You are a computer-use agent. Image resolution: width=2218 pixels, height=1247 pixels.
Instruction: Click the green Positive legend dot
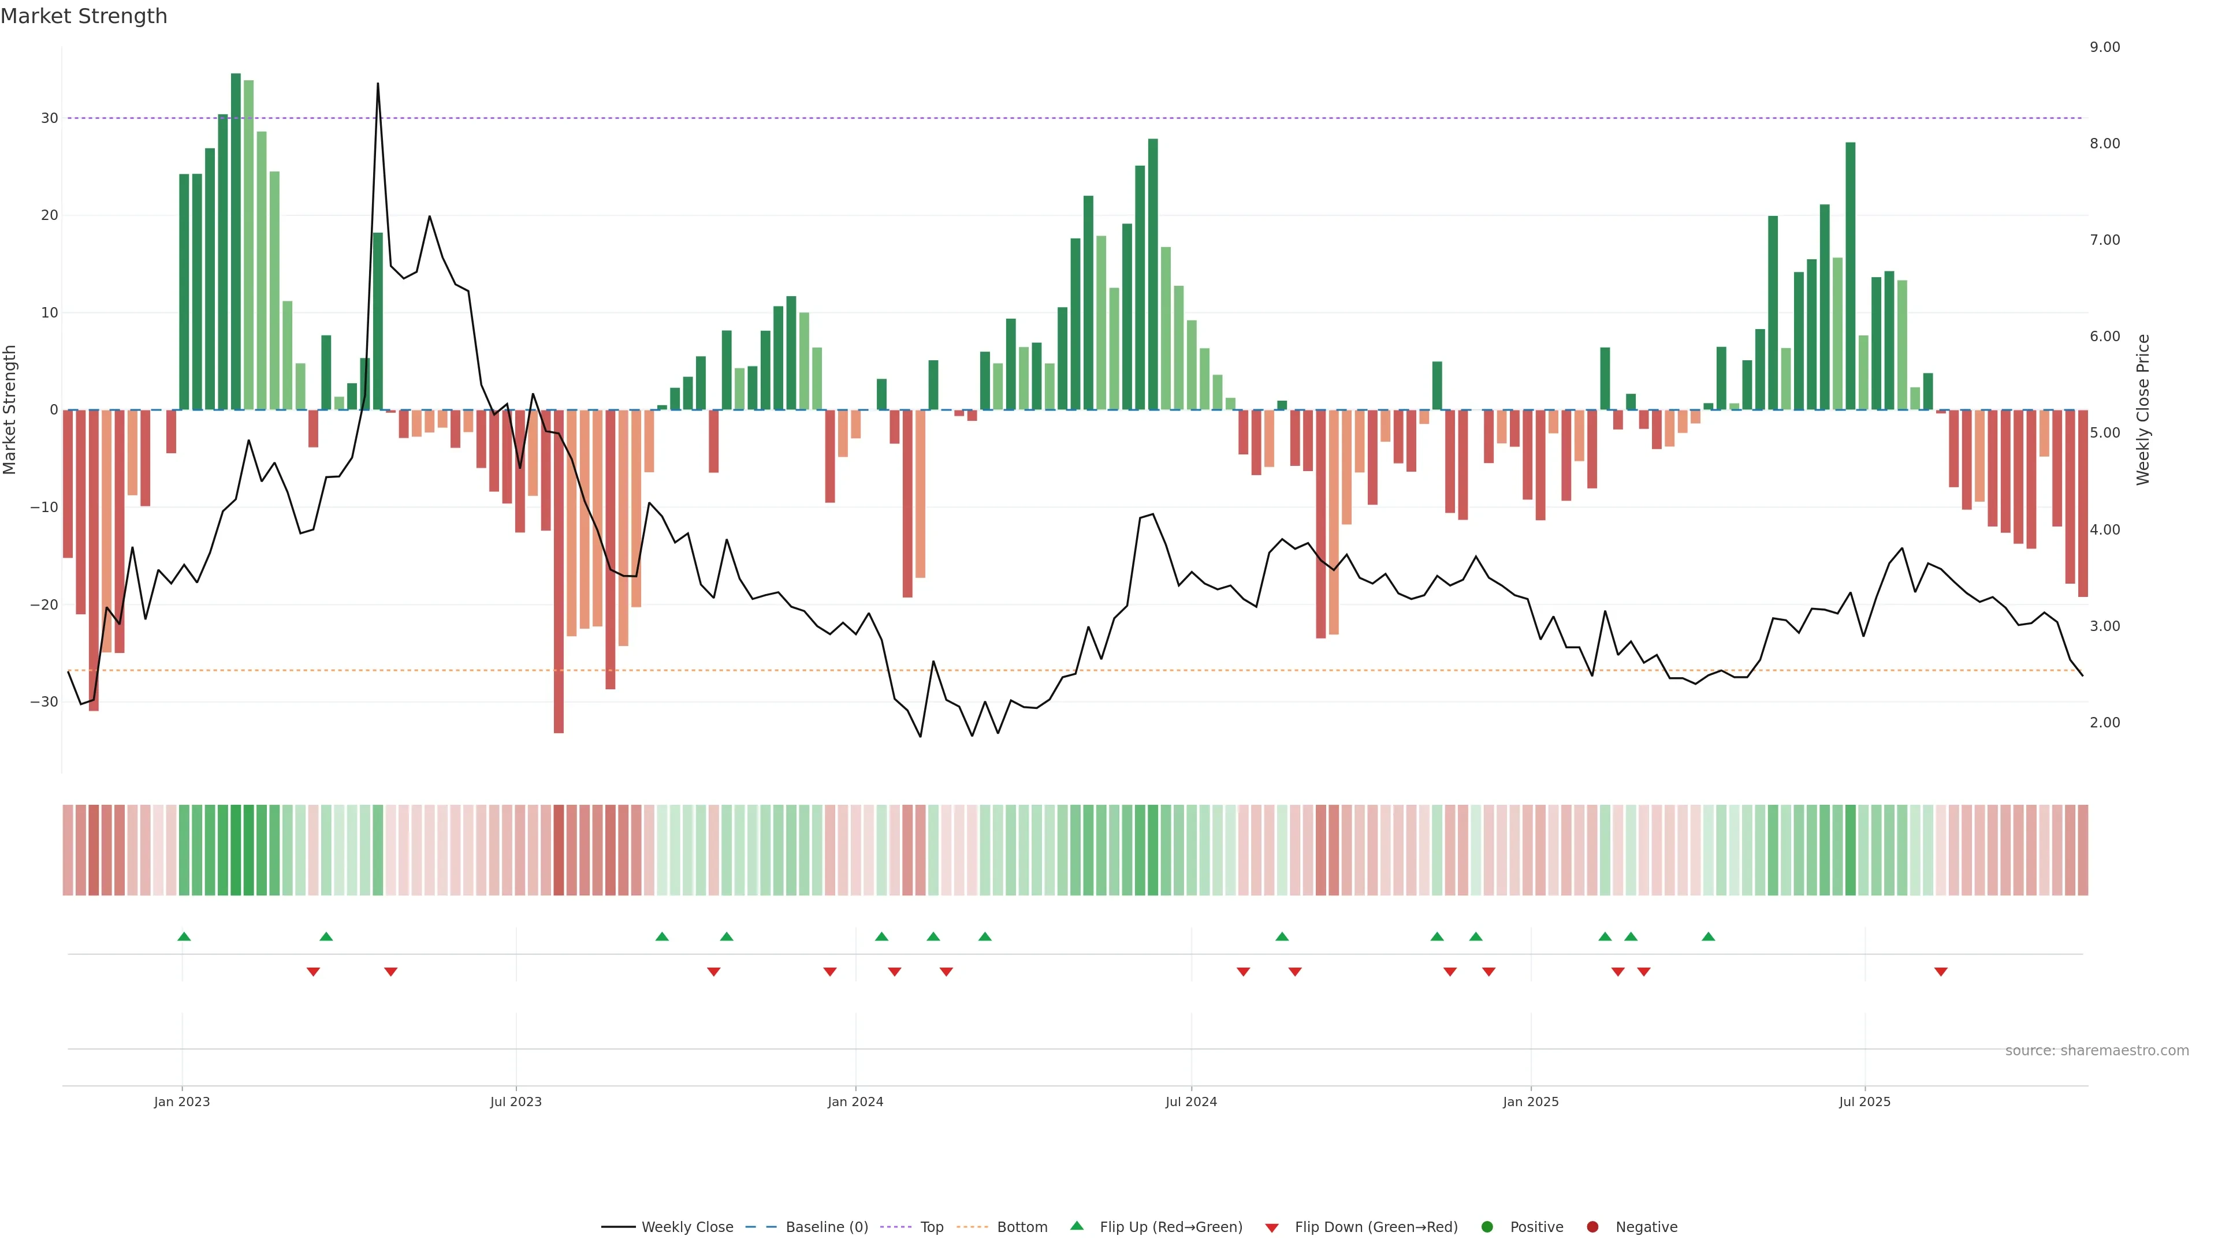pos(1486,1227)
